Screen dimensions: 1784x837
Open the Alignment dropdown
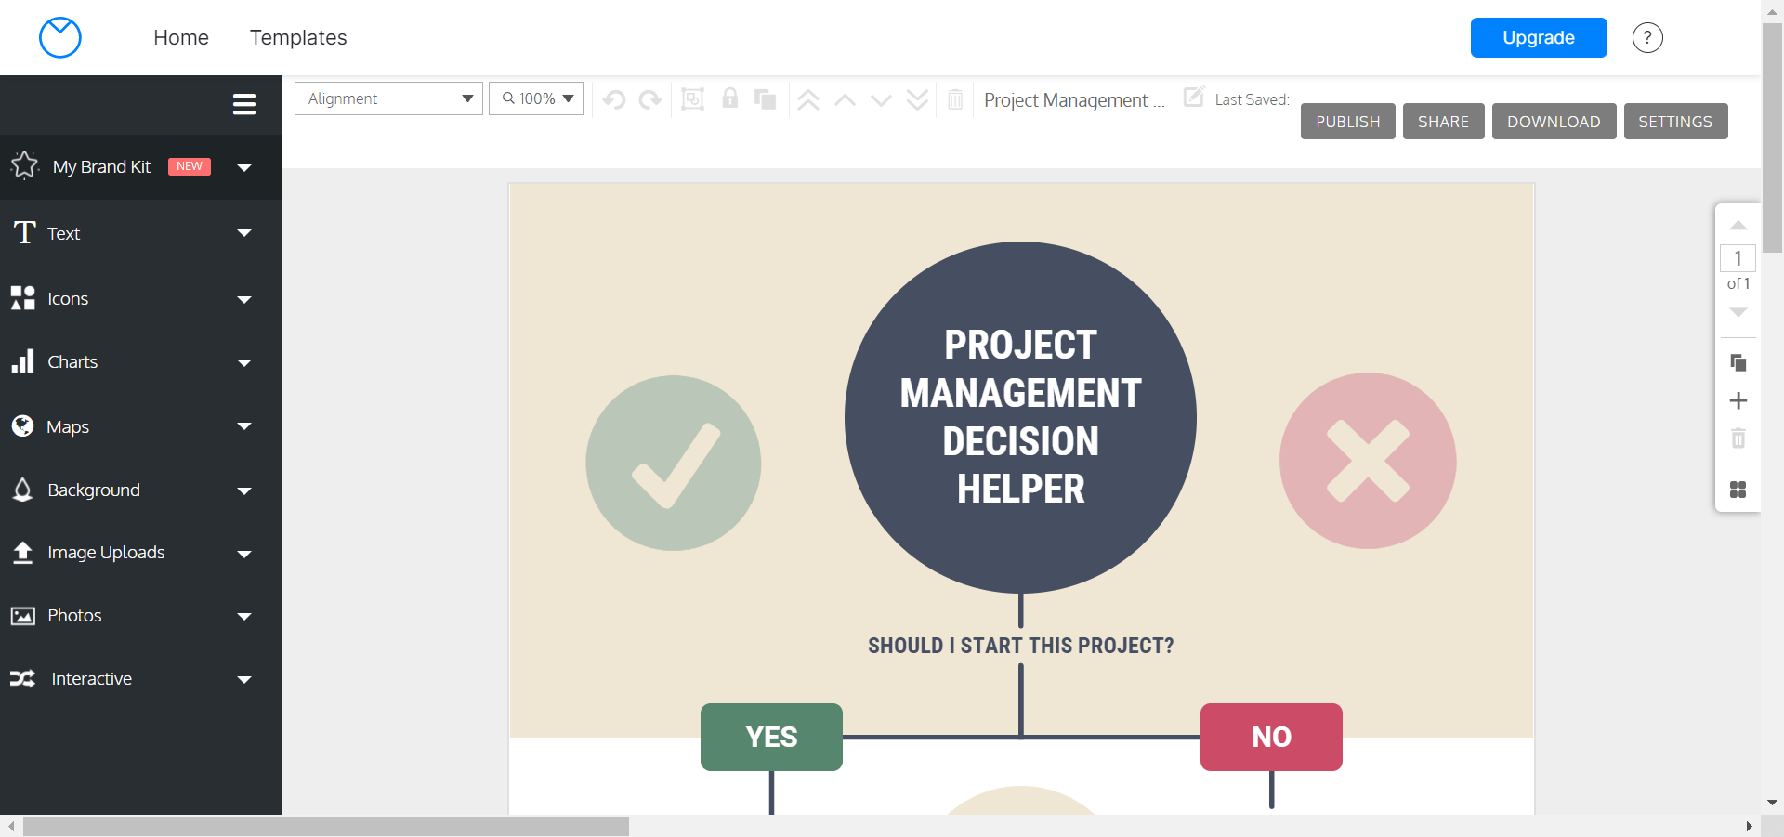point(388,98)
